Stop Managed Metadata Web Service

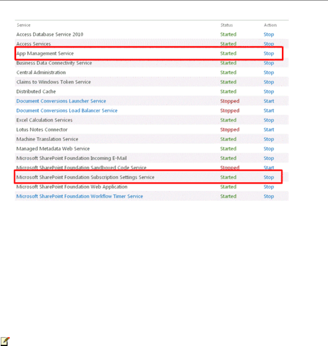point(269,149)
